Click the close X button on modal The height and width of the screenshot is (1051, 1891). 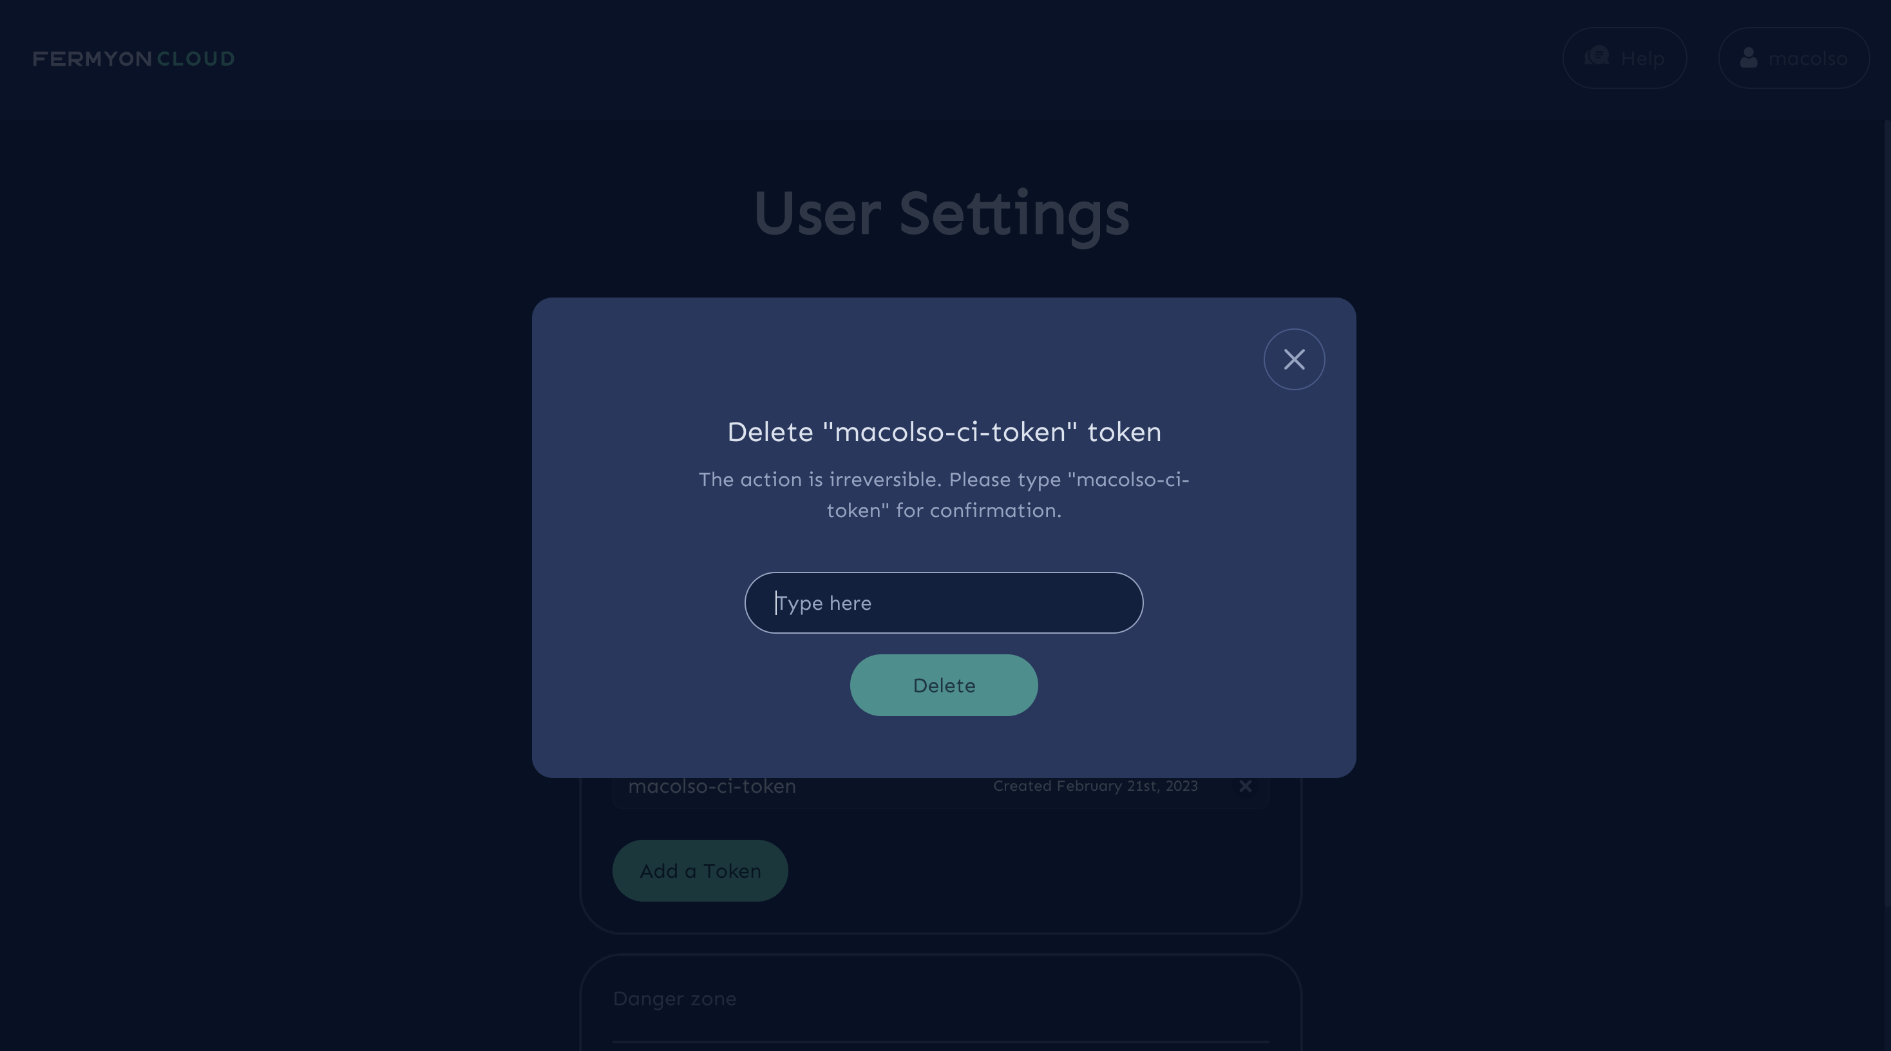tap(1293, 359)
